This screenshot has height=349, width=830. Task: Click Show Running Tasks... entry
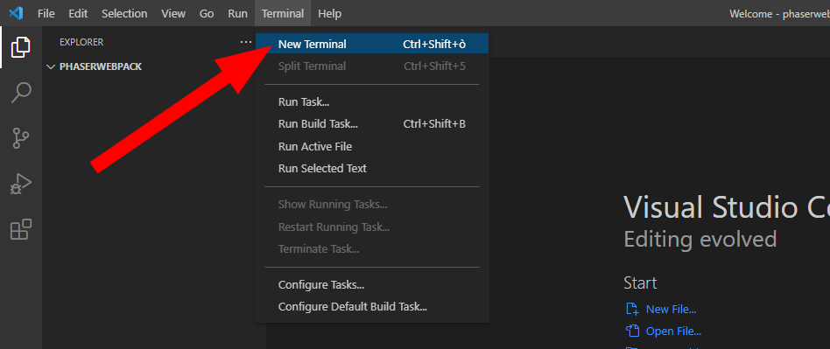[372, 205]
